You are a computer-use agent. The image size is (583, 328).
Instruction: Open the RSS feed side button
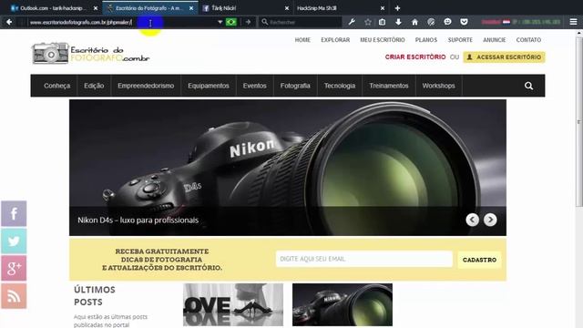pos(14,296)
